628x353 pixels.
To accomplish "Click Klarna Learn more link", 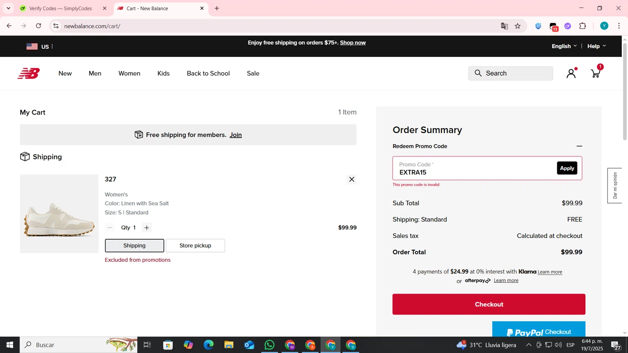I will [550, 272].
